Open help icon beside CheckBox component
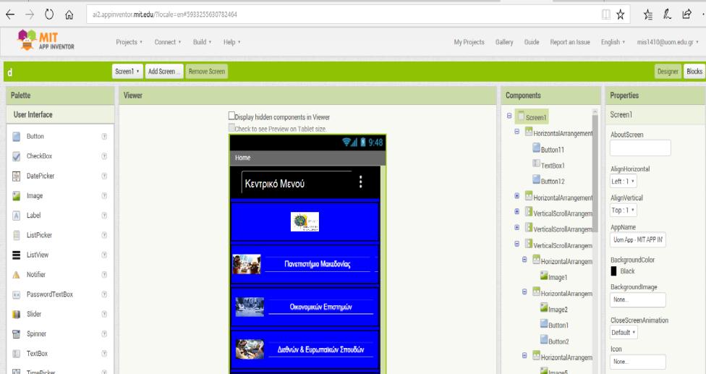Screen dimensions: 706x374 104,156
